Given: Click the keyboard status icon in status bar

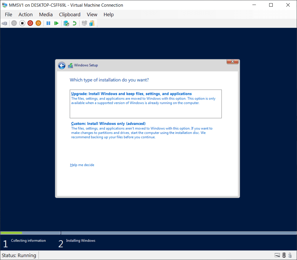Looking at the screenshot, I should (277, 255).
